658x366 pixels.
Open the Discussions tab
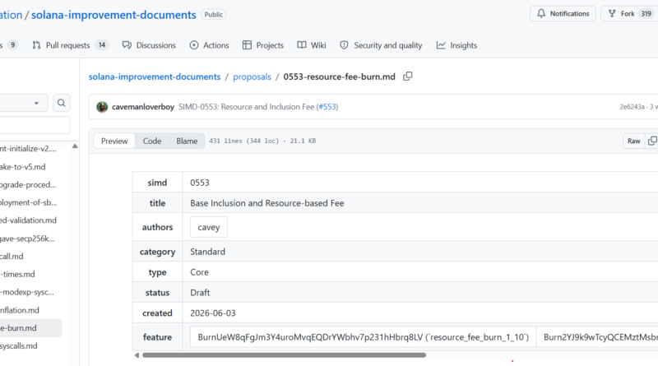[x=149, y=45]
